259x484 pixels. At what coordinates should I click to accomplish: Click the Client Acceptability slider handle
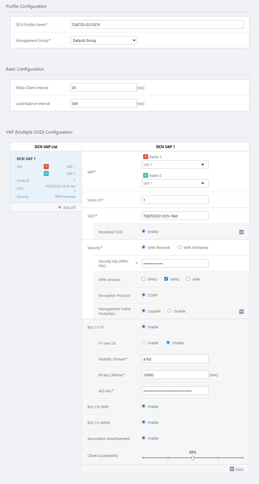tap(193, 458)
